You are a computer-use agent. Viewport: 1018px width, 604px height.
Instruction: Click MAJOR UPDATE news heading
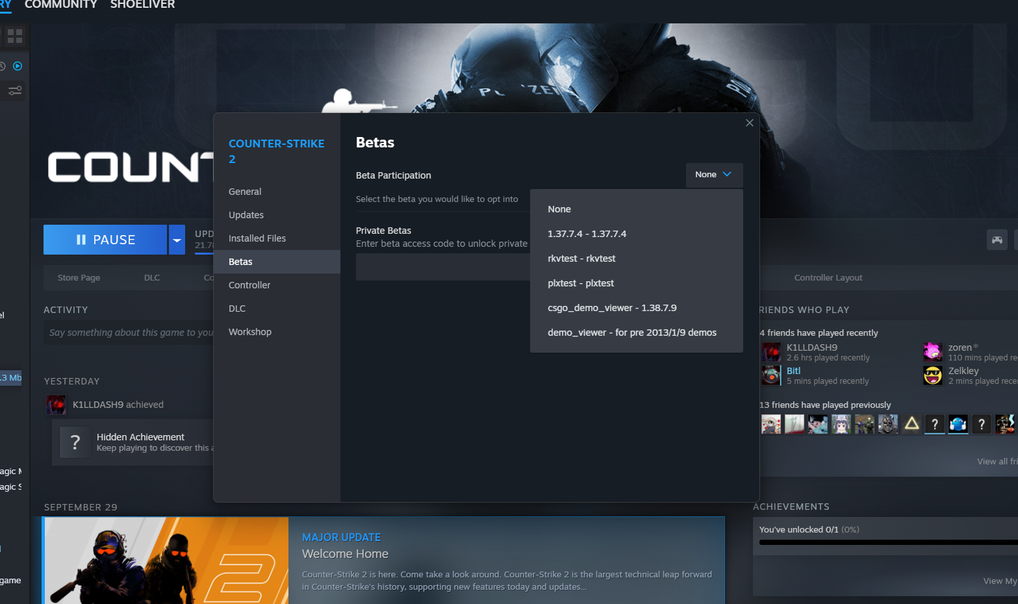click(342, 537)
